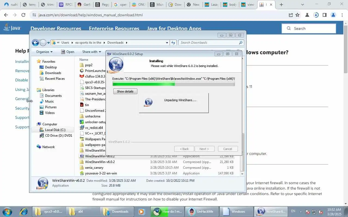The image size is (348, 217).
Task: Select Computer in the navigation pane
Action: [x=50, y=124]
